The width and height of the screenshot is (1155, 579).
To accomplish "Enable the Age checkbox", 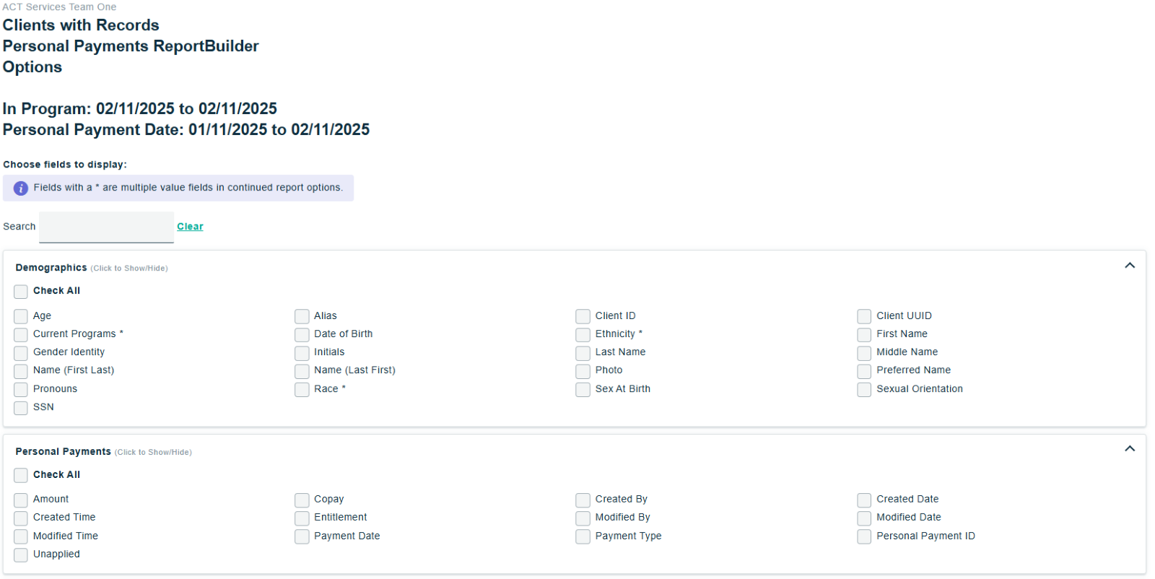I will pos(21,316).
